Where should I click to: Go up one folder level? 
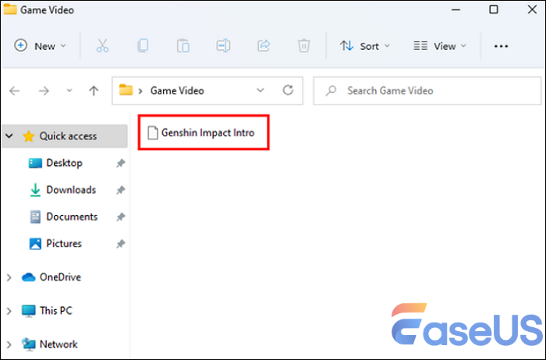point(94,91)
